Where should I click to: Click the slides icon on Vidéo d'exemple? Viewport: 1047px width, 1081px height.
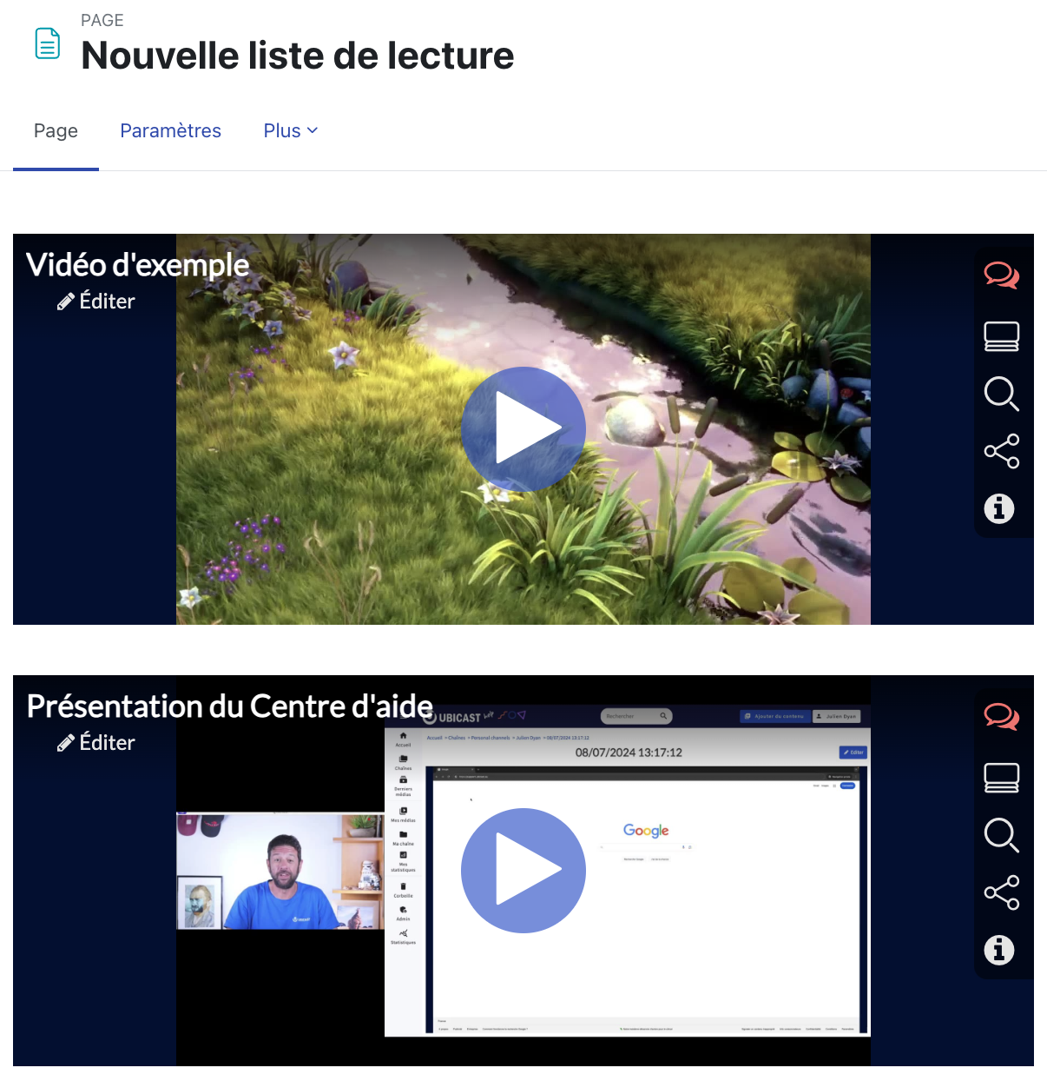(1002, 336)
